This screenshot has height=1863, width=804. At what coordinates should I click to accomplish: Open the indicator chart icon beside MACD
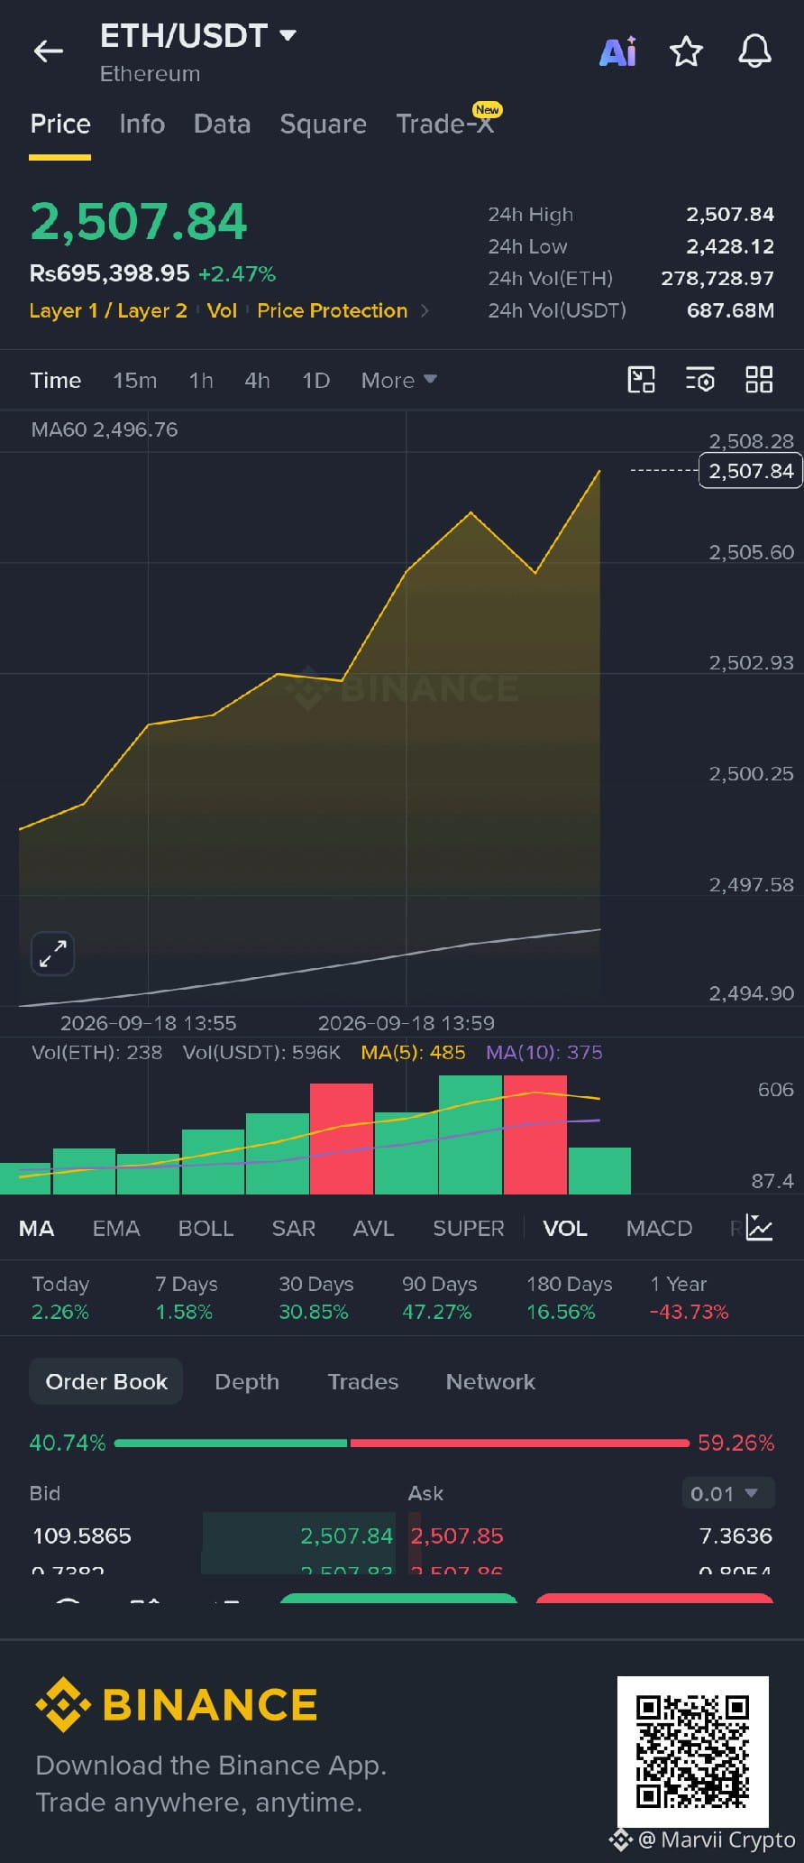coord(760,1228)
